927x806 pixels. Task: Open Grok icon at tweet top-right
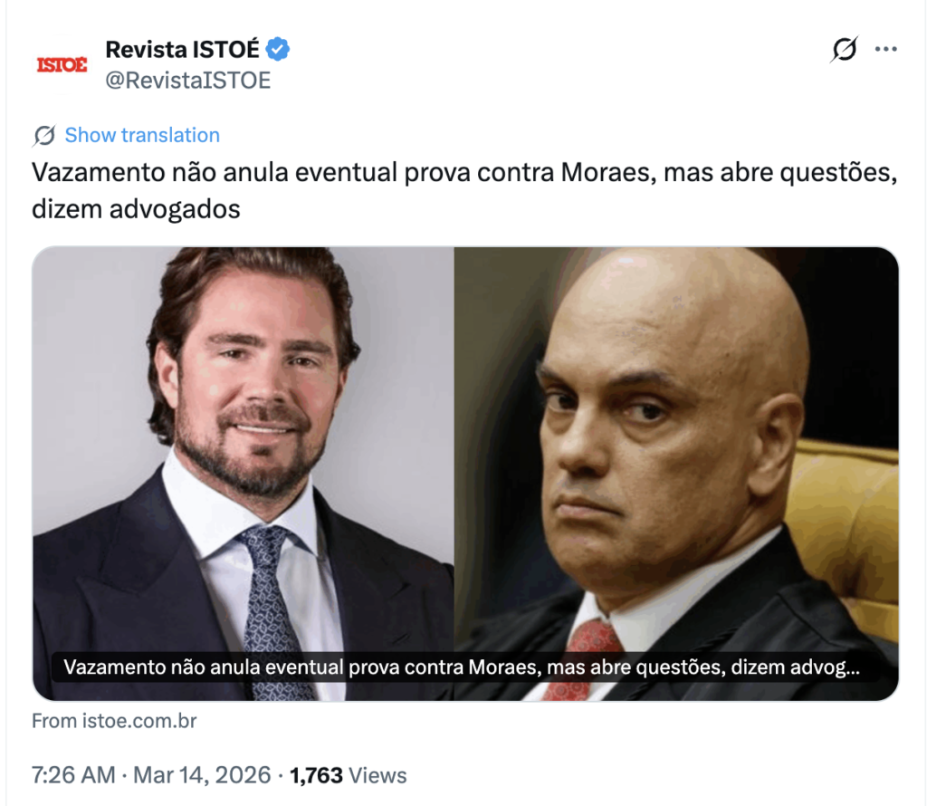point(845,49)
